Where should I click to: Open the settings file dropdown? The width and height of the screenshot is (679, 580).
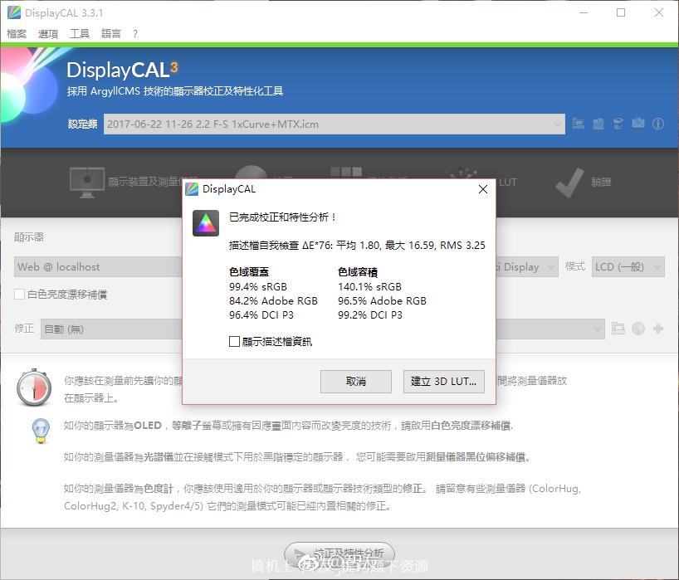(x=556, y=123)
